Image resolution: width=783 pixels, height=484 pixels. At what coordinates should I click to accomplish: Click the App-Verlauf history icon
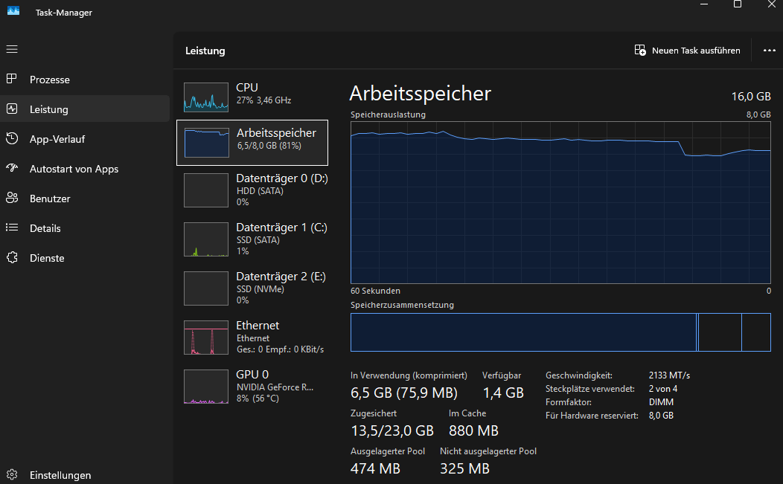tap(12, 138)
